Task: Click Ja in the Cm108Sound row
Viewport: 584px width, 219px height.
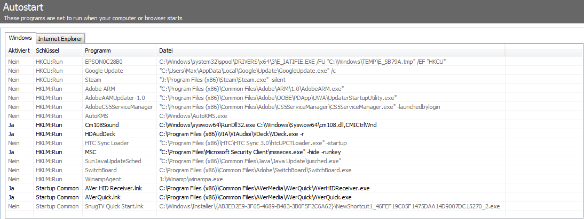Action: pyautogui.click(x=12, y=125)
